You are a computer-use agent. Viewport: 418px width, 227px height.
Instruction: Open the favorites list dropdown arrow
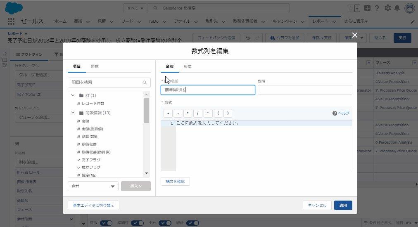point(357,8)
